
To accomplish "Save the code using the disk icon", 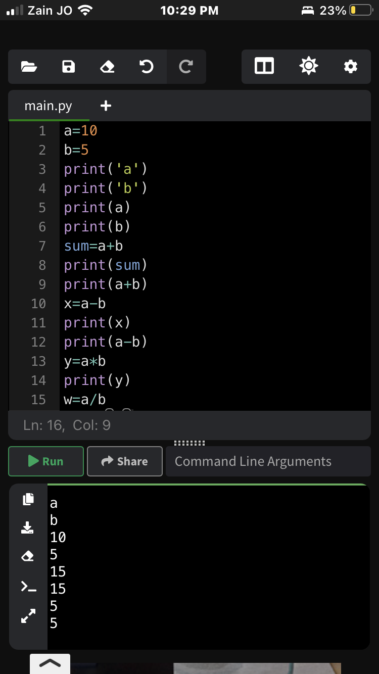I will (x=68, y=66).
